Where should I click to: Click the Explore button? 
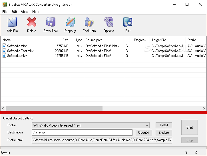[164, 133]
